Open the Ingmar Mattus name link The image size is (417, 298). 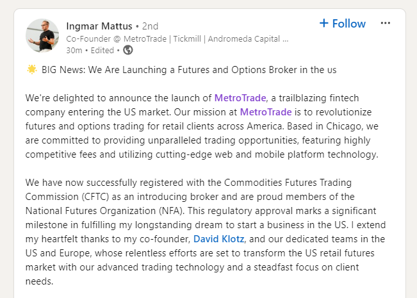[99, 26]
